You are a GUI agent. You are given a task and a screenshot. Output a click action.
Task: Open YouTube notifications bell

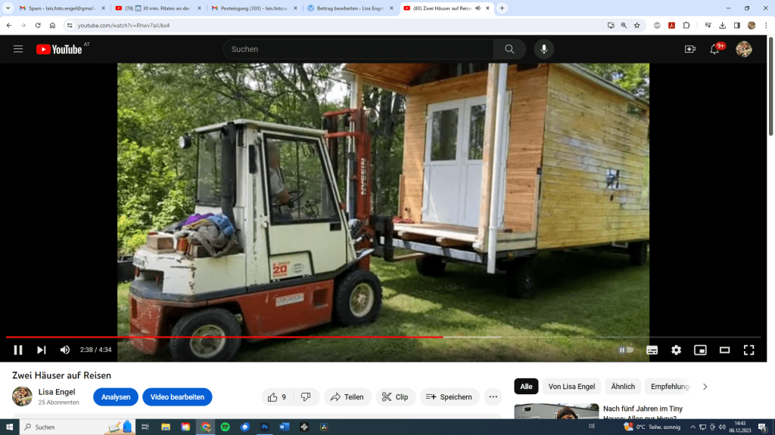click(714, 49)
